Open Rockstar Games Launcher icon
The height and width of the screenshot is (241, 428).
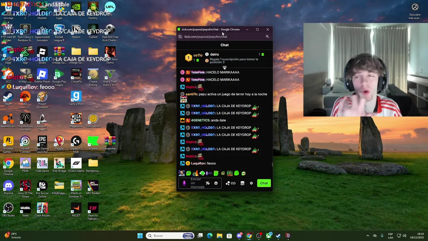8,145
